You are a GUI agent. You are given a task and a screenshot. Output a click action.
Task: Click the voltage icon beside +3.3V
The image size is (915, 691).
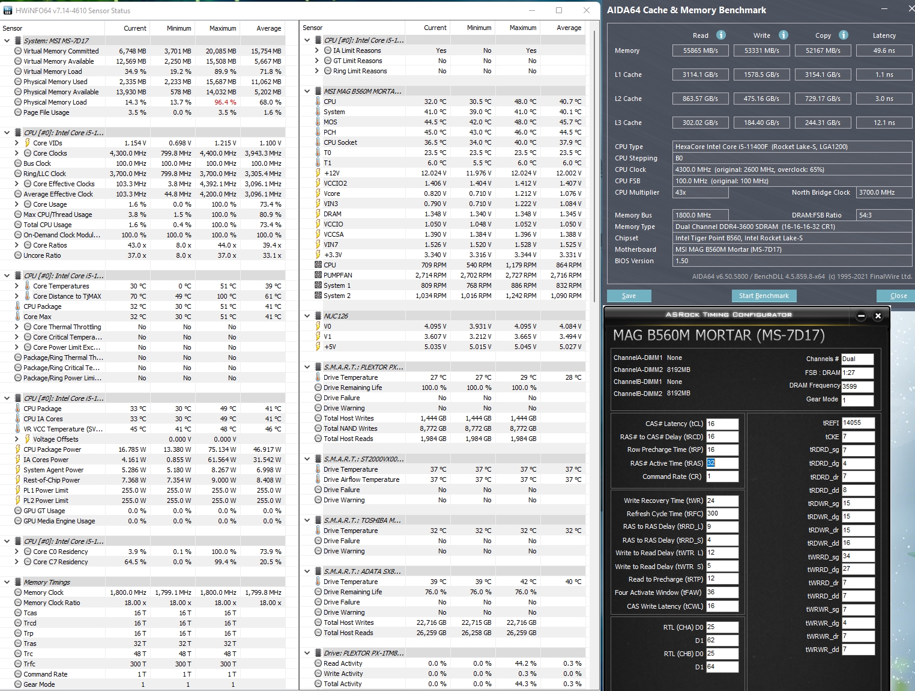pos(318,255)
